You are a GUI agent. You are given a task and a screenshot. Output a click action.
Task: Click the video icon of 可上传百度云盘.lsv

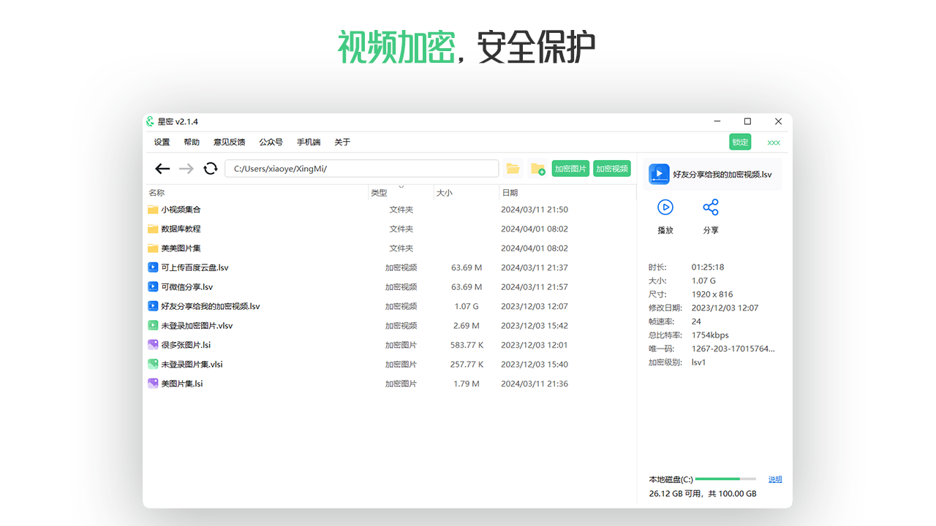coord(153,267)
